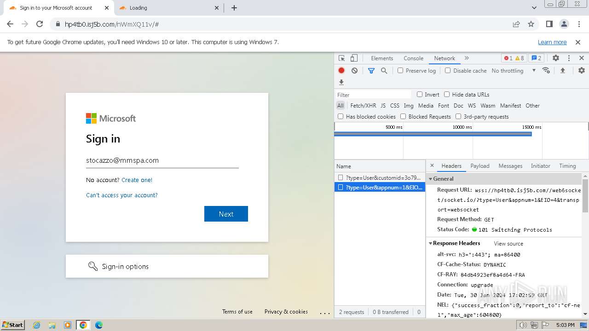
Task: Bookmark this tab star icon
Action: [x=531, y=24]
